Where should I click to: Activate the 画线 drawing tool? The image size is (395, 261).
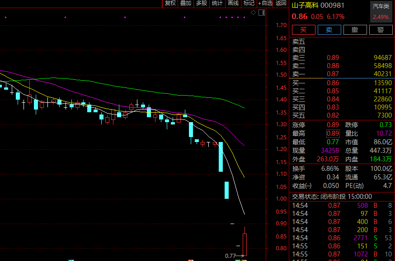233,3
